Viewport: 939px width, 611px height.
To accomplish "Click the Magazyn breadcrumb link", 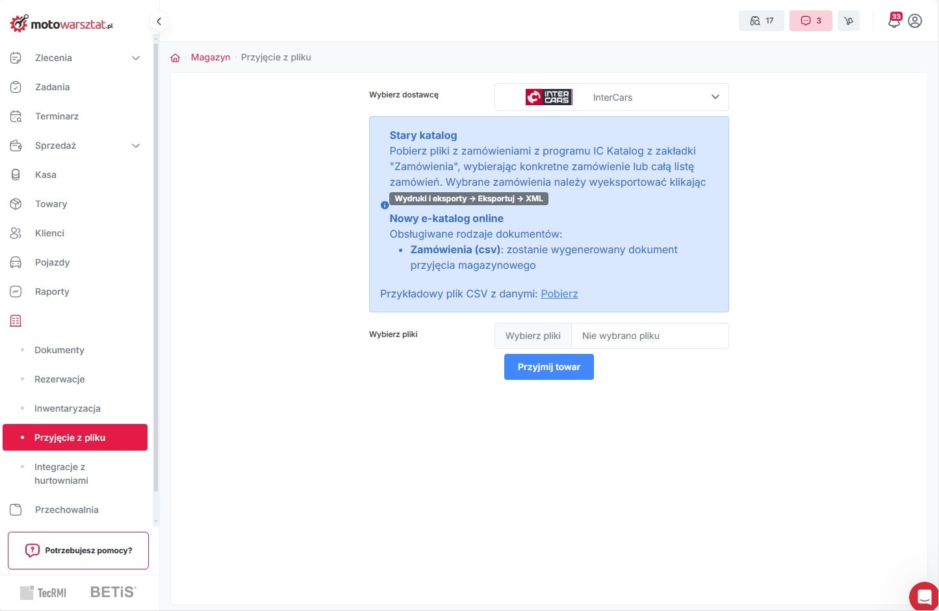I will click(x=211, y=57).
